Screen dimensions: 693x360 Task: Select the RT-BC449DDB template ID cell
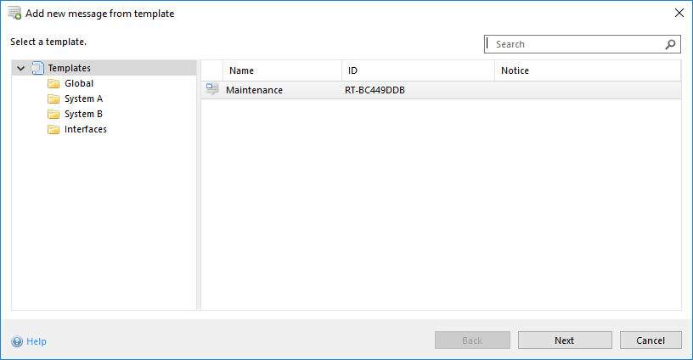(376, 90)
